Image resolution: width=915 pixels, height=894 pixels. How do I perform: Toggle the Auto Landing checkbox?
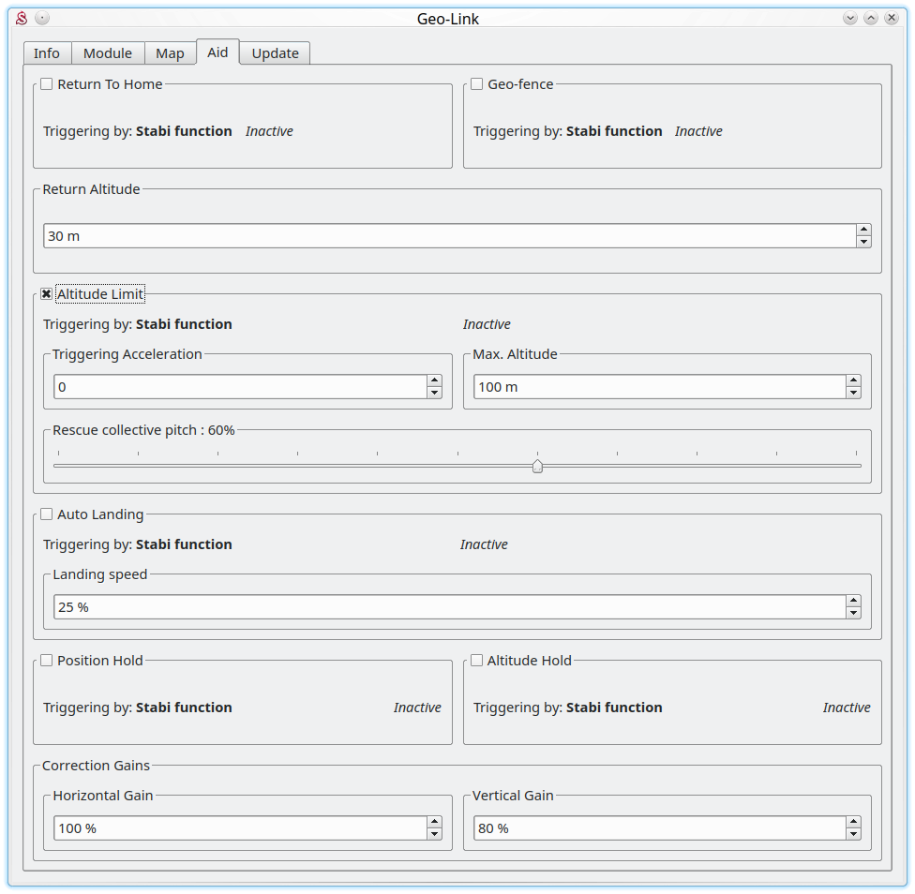point(47,514)
